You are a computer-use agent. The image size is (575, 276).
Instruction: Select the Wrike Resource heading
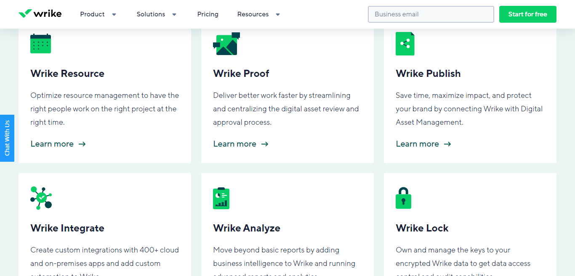67,74
